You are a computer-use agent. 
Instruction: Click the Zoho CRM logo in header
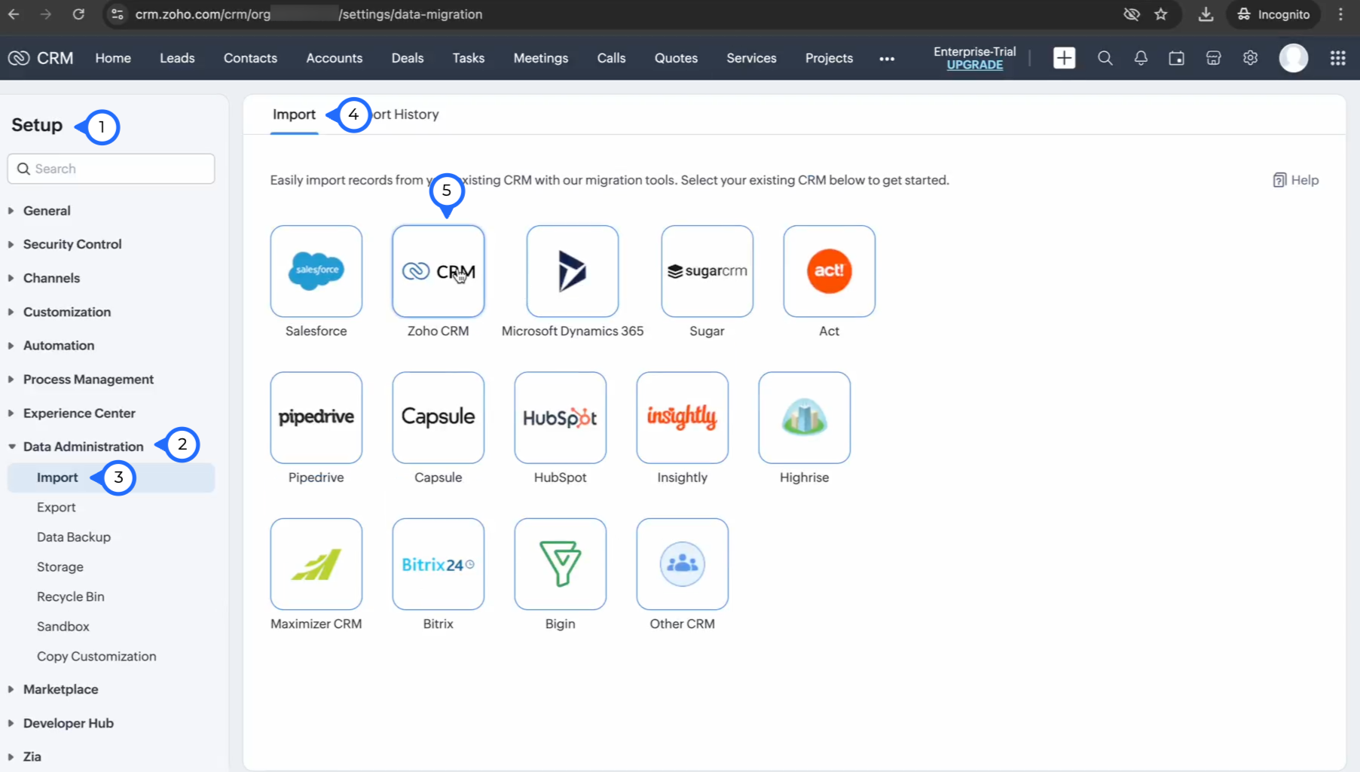pyautogui.click(x=41, y=58)
